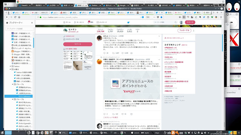Open dropdown chevron on 弁護士 吉峯耕平 tweet
The height and width of the screenshot is (135, 241).
pyautogui.click(x=159, y=60)
